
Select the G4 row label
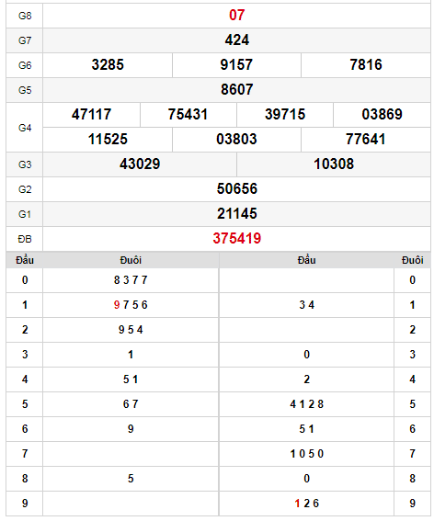coord(25,128)
